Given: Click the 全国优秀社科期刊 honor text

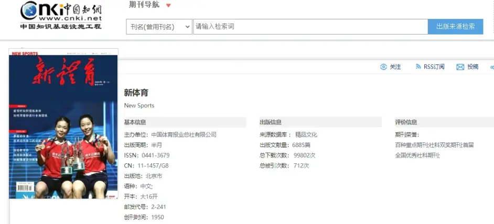Looking at the screenshot, I should click(x=417, y=155).
